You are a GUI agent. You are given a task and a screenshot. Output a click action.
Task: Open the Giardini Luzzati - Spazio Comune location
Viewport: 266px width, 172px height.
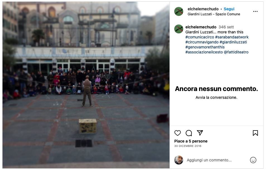click(x=214, y=14)
